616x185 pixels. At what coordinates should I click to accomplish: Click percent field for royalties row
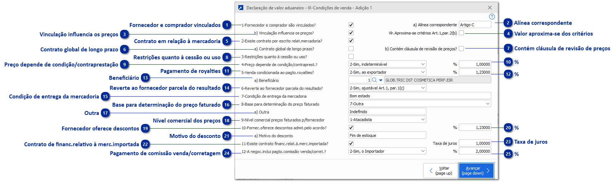pyautogui.click(x=475, y=72)
